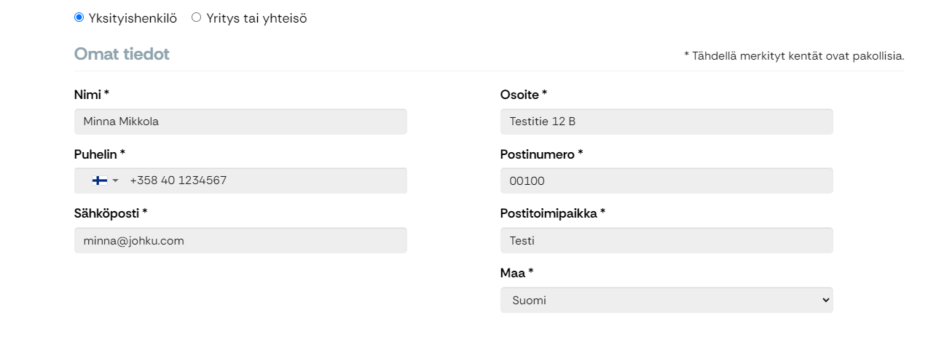
Task: Focus the Nimi field containing Minna Mikkola
Action: 240,122
